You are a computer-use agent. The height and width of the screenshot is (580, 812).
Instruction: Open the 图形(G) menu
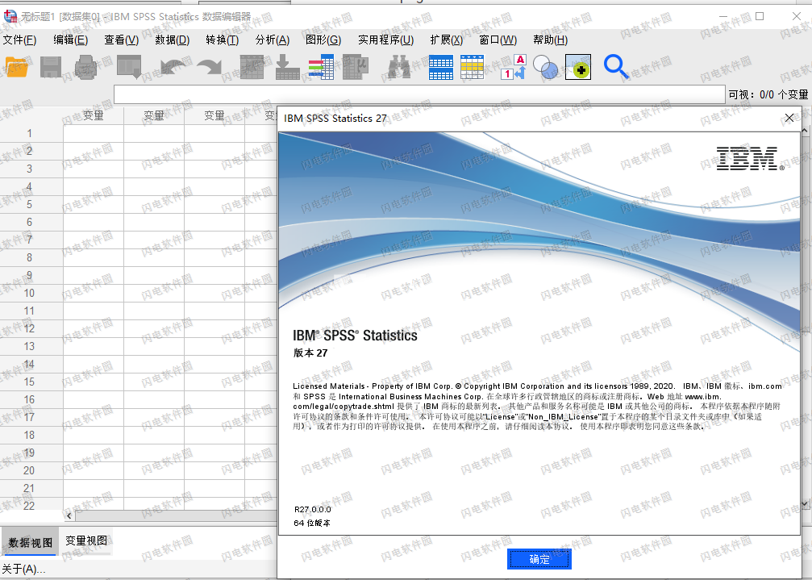323,40
